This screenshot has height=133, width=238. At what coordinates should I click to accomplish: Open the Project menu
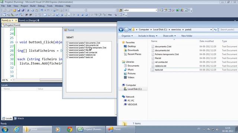[x=24, y=6]
